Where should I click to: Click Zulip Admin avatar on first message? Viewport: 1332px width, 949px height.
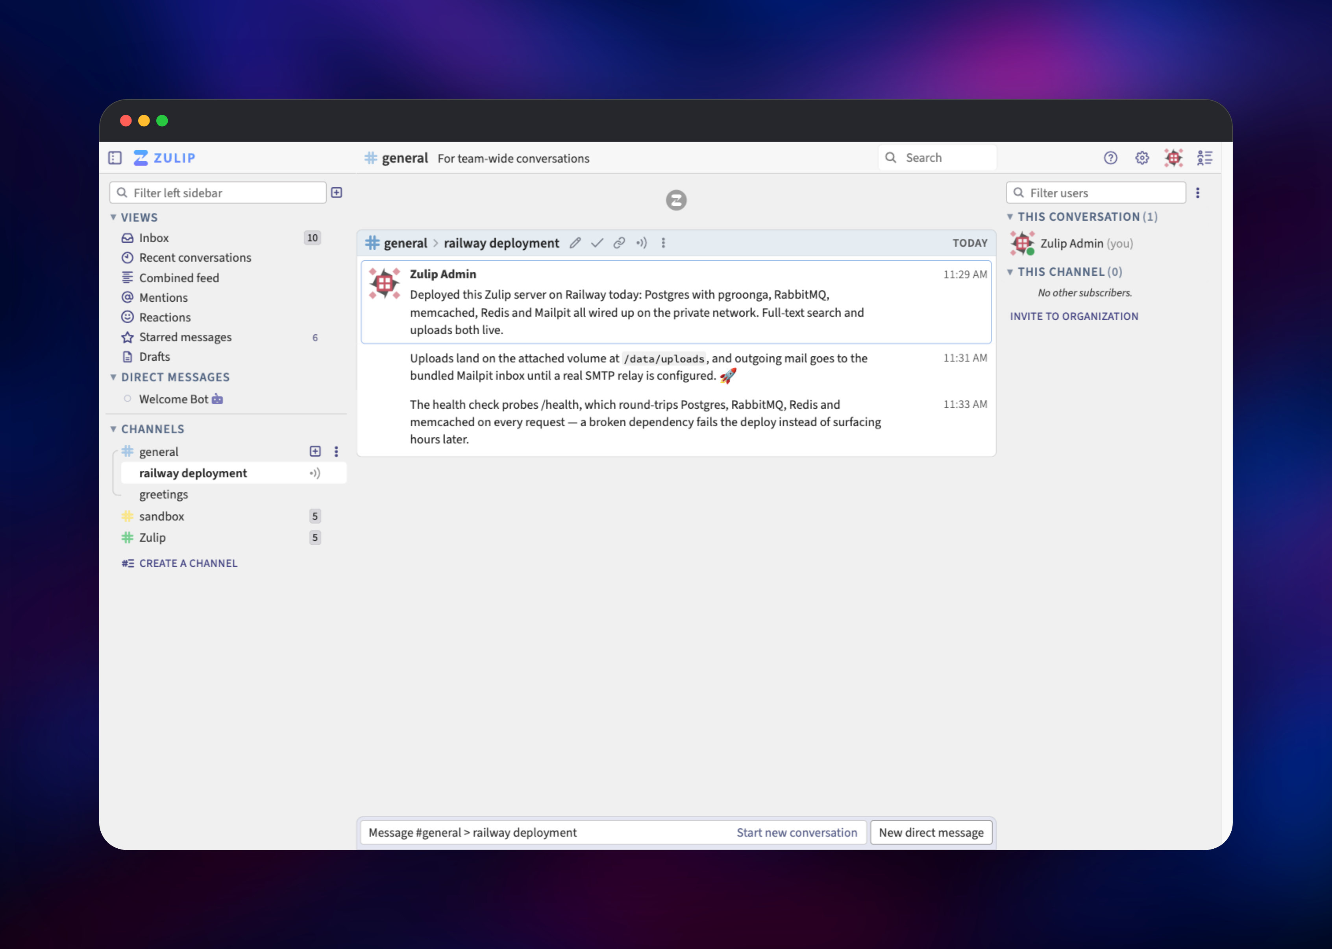[x=384, y=284]
